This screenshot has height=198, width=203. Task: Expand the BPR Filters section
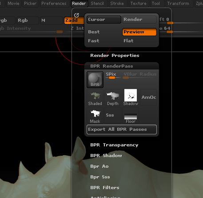[105, 188]
